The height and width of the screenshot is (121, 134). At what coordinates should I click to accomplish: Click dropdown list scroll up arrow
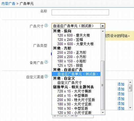coord(103,31)
